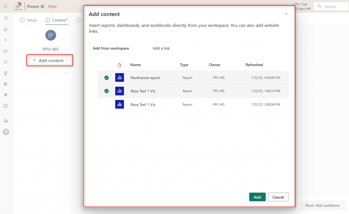Screen dimensions: 349x214
Task: Uncheck the Northwind report checkmark
Action: click(107, 78)
